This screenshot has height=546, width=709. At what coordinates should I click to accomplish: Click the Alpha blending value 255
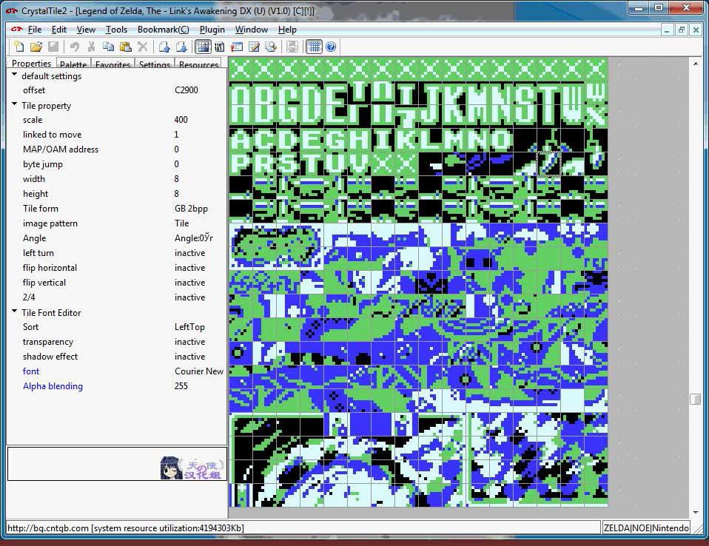(x=181, y=386)
